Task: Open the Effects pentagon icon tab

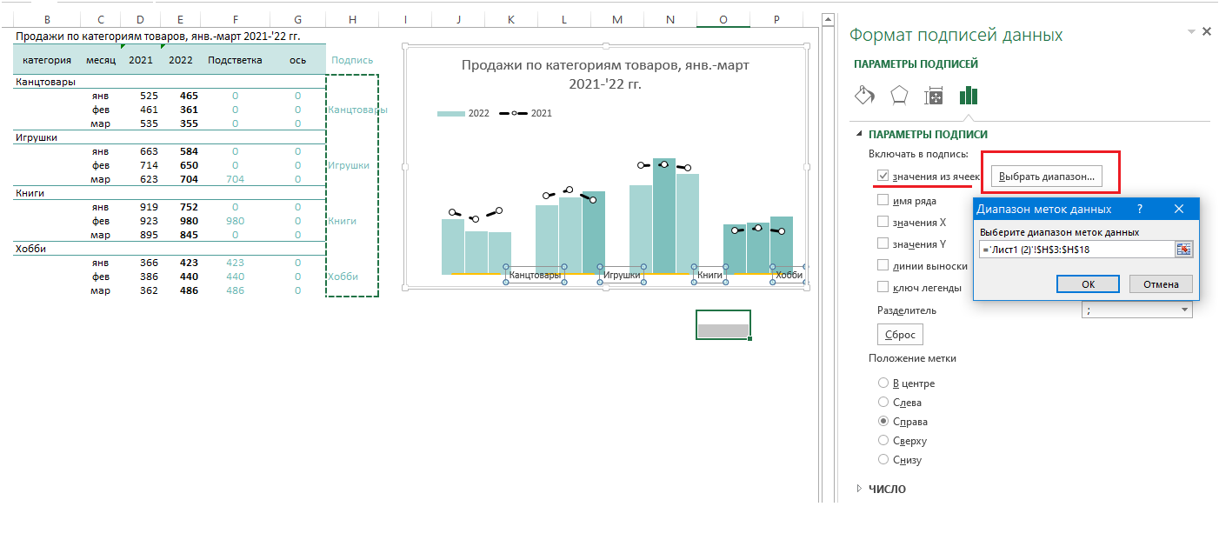Action: tap(899, 96)
